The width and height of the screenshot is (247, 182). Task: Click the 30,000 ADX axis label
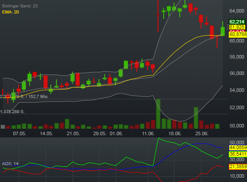click(237, 159)
